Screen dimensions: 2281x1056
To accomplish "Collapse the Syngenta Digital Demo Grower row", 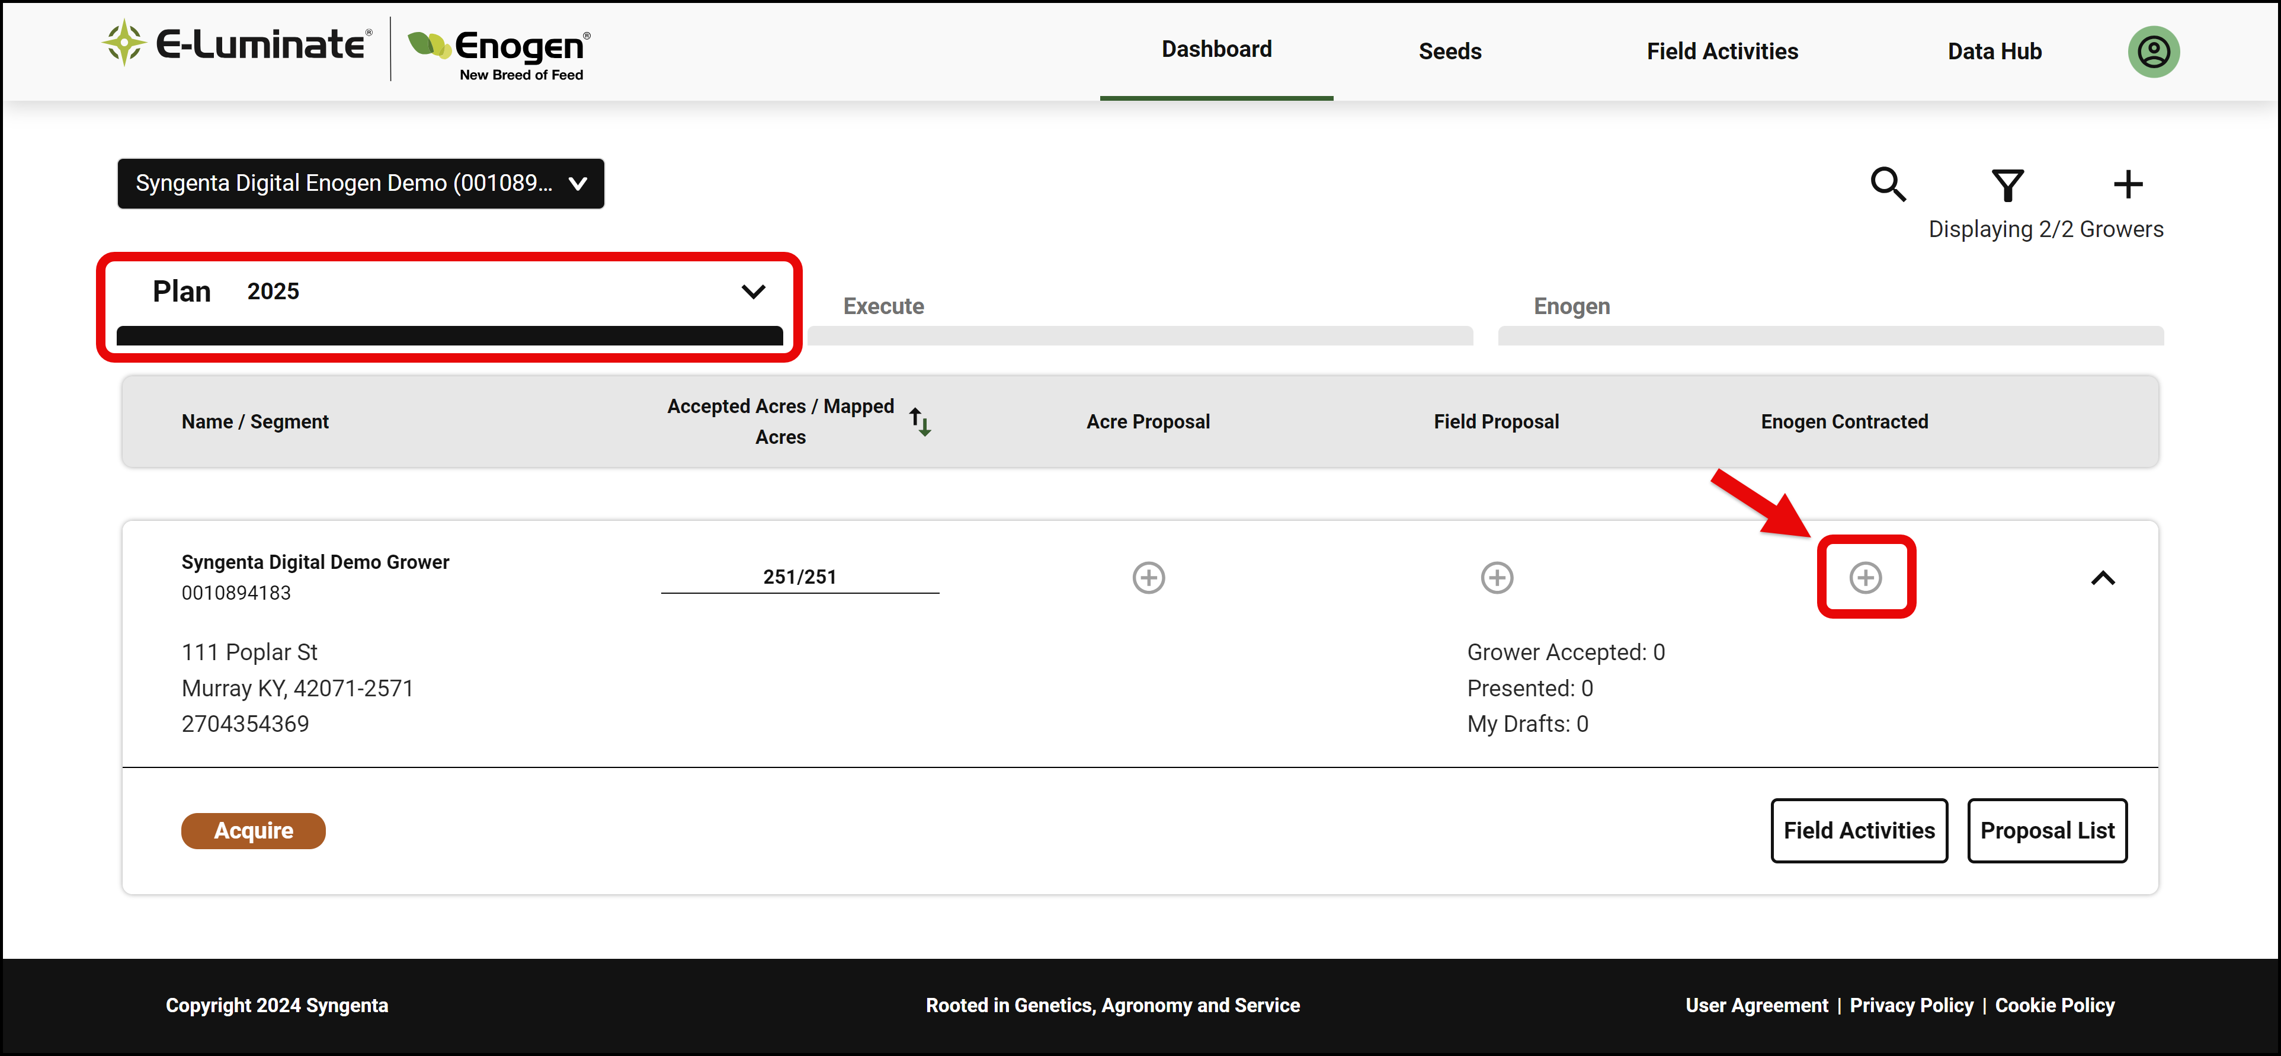I will [x=2103, y=578].
